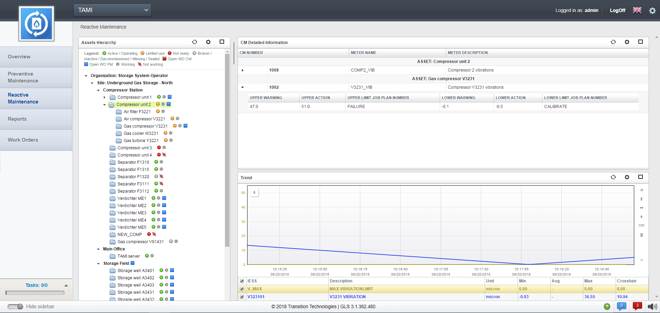Uncheck the V323101 trend series checkbox
The image size is (660, 313).
pyautogui.click(x=242, y=297)
